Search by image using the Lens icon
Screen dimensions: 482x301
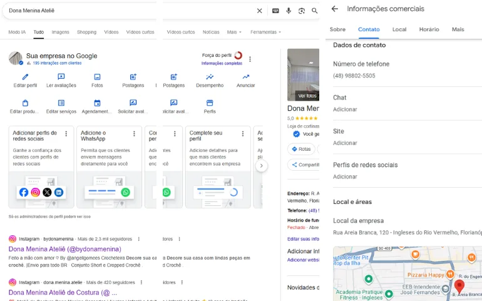[302, 11]
